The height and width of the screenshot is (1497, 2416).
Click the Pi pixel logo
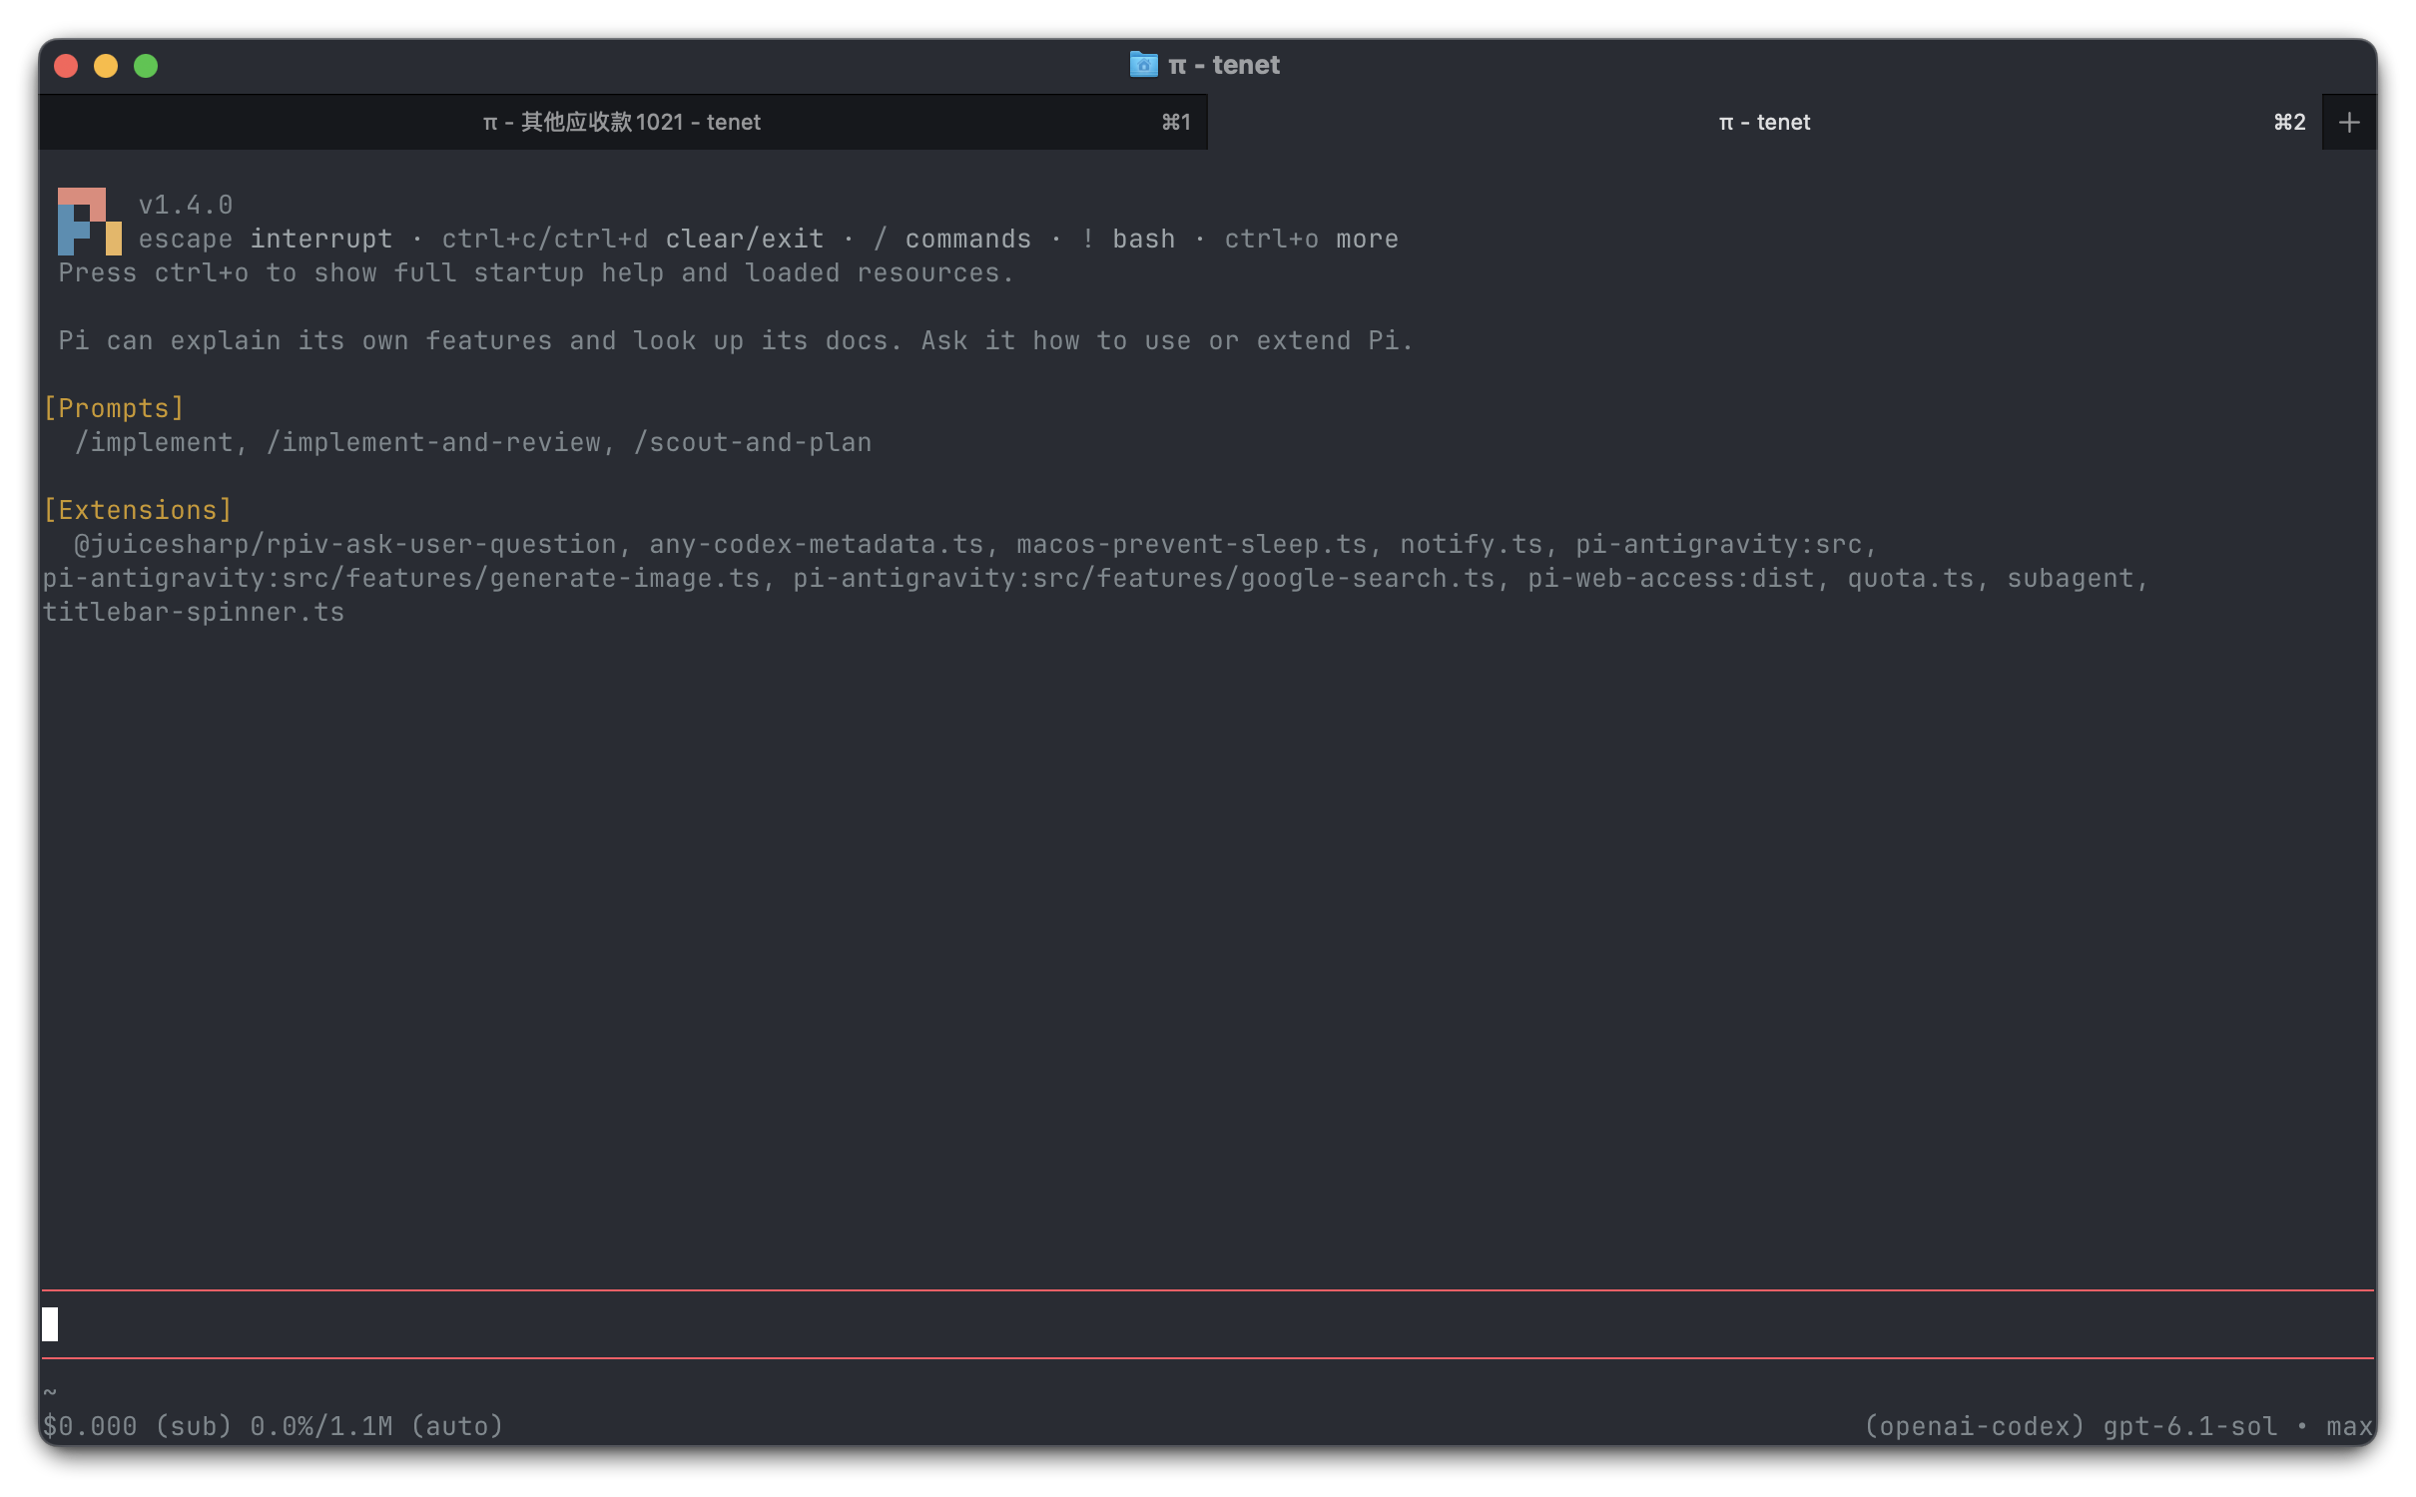point(90,221)
